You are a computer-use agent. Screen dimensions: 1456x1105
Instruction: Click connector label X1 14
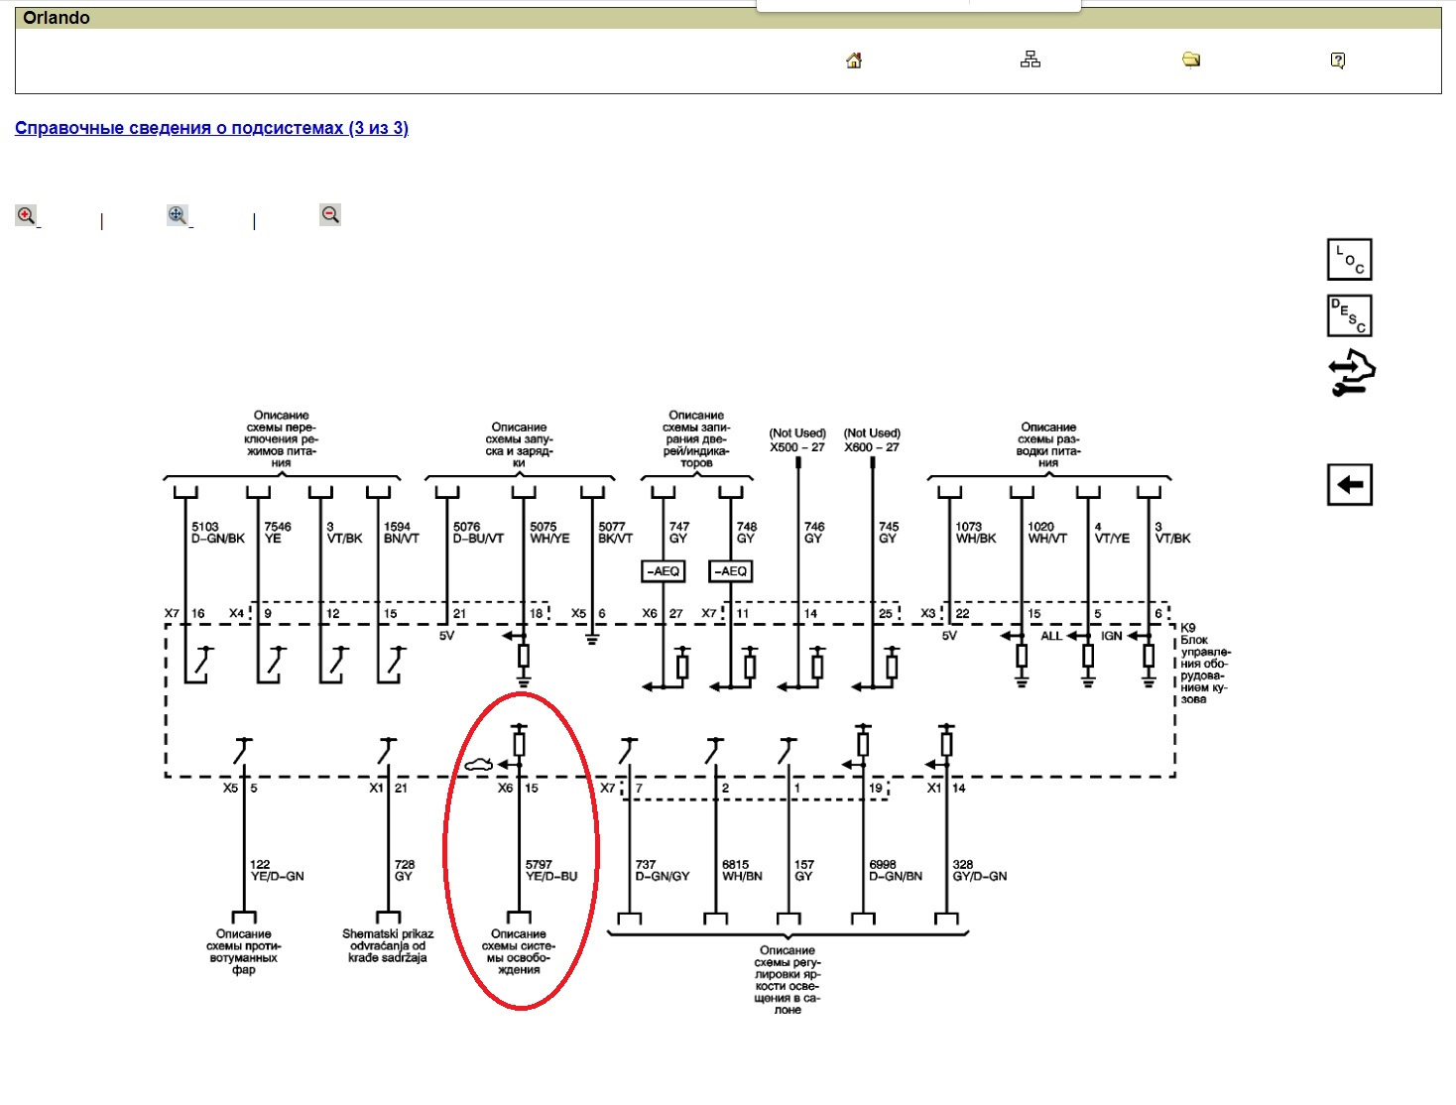click(946, 789)
